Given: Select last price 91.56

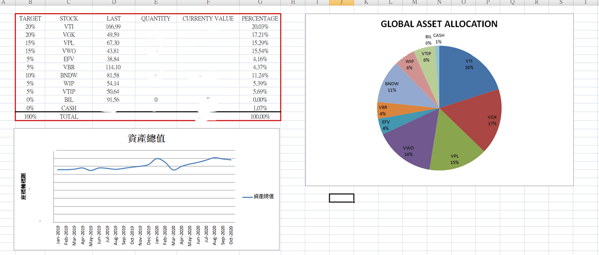Looking at the screenshot, I should coord(114,100).
